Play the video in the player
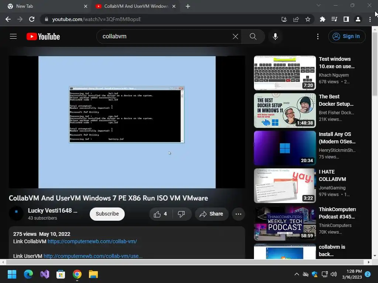The height and width of the screenshot is (283, 378). coord(127,122)
